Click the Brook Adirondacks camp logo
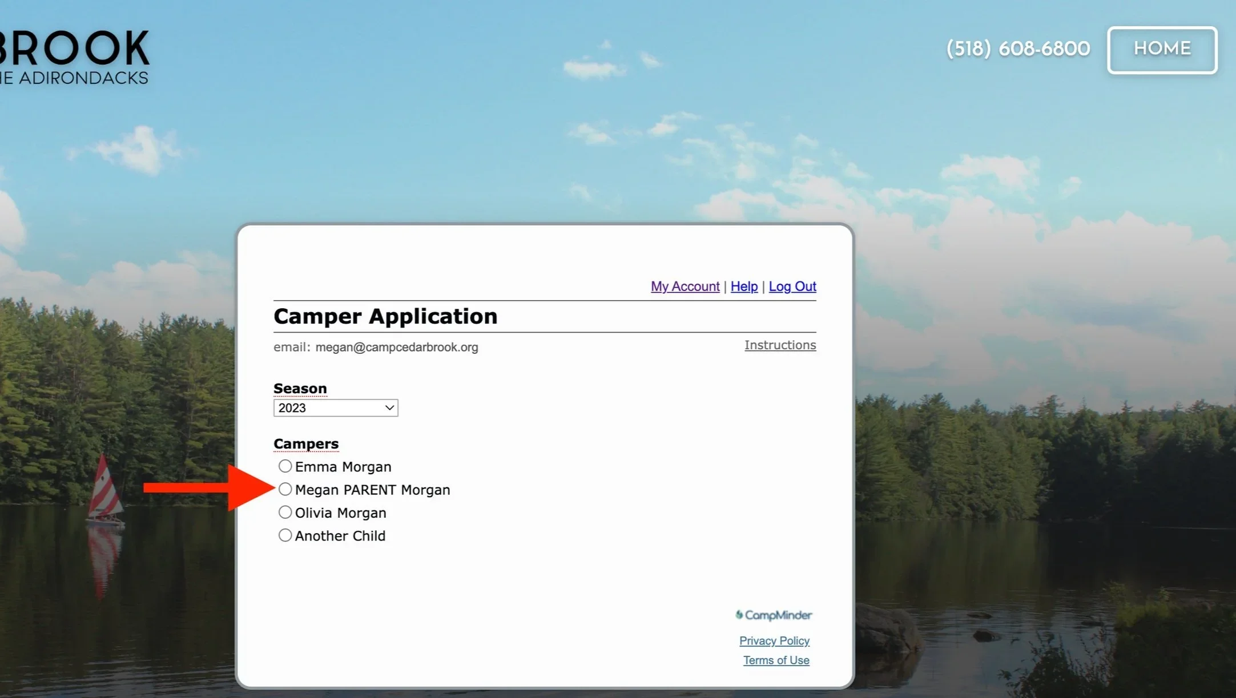This screenshot has width=1236, height=698. tap(74, 57)
